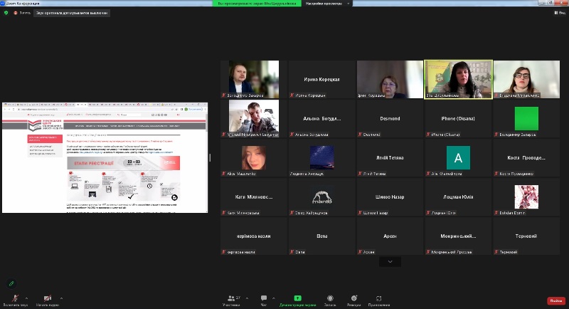
Task: Select the Арсен participant tile
Action: (390, 236)
